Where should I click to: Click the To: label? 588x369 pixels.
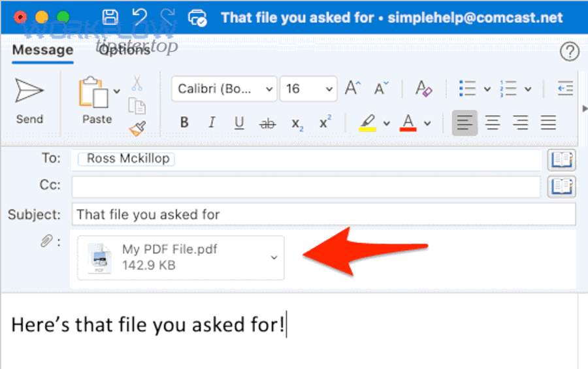pos(50,158)
